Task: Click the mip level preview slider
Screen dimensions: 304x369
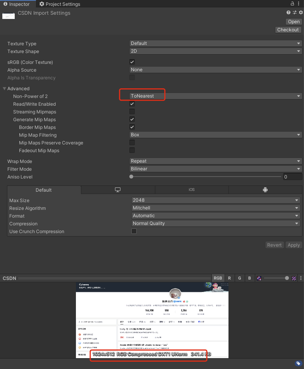Action: tap(276, 278)
